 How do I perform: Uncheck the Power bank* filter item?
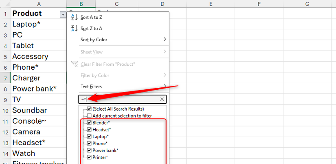[89, 150]
